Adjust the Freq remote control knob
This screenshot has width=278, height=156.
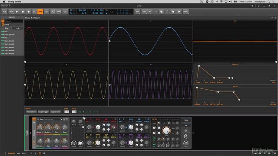tap(56, 127)
